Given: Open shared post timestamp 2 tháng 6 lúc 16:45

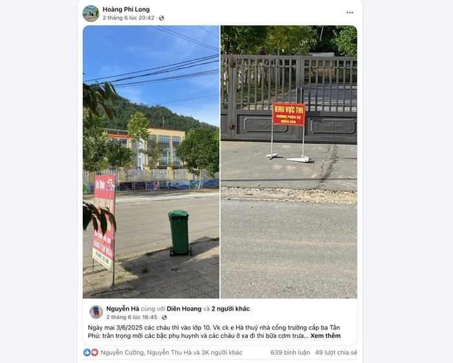Looking at the screenshot, I should coord(132,317).
